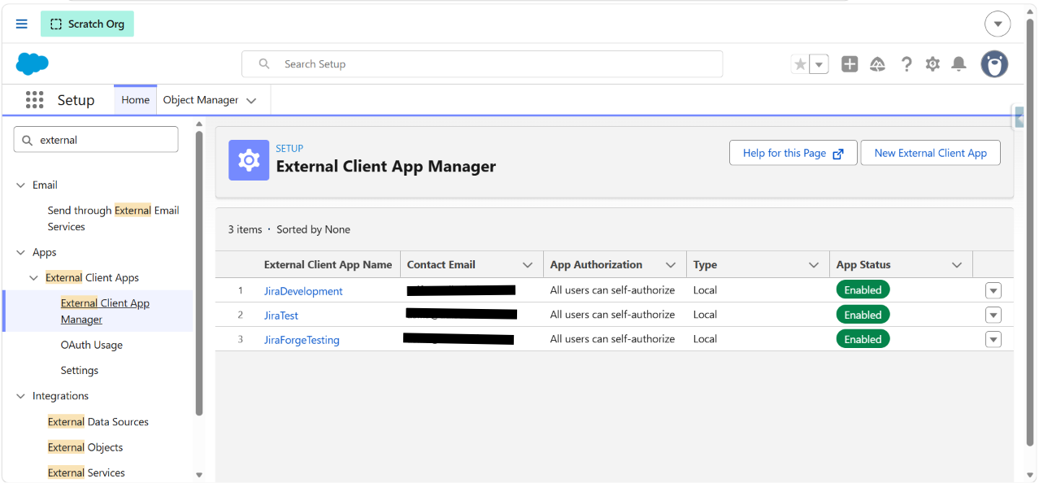Open the Setup gear menu
Image resolution: width=1039 pixels, height=483 pixels.
[x=932, y=64]
